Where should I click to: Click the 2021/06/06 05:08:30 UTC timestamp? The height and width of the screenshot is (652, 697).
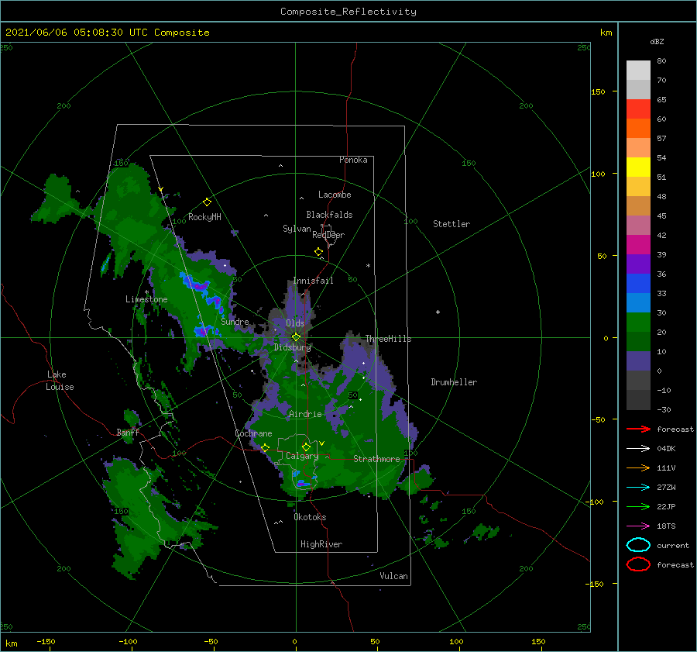(x=77, y=32)
